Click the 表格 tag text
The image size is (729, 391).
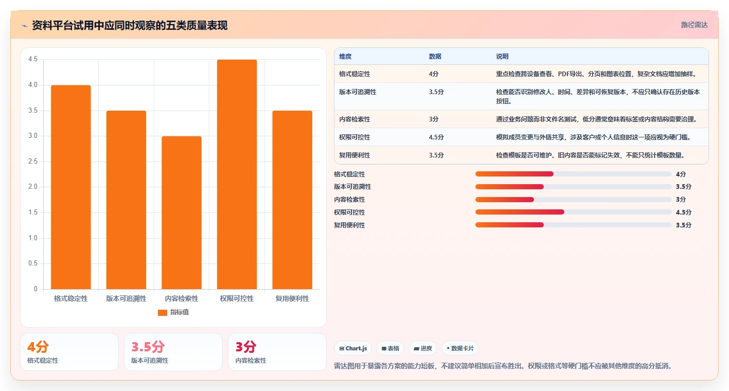pyautogui.click(x=394, y=348)
